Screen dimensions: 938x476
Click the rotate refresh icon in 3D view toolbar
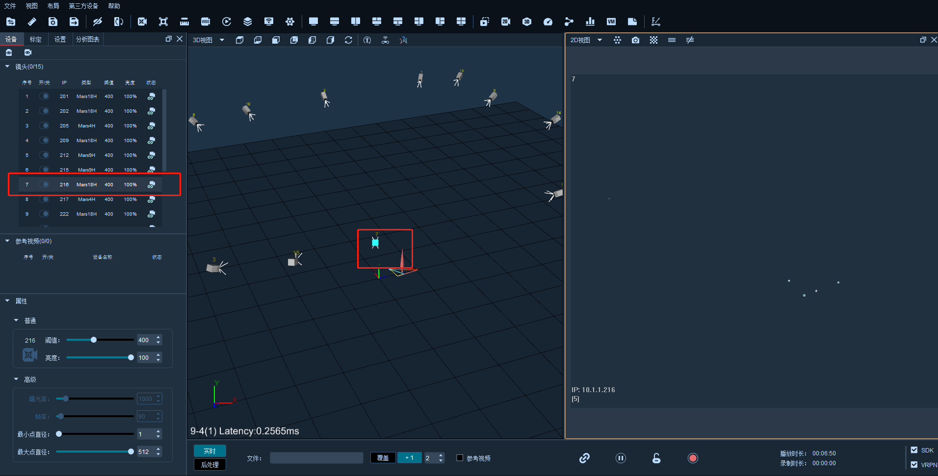348,40
